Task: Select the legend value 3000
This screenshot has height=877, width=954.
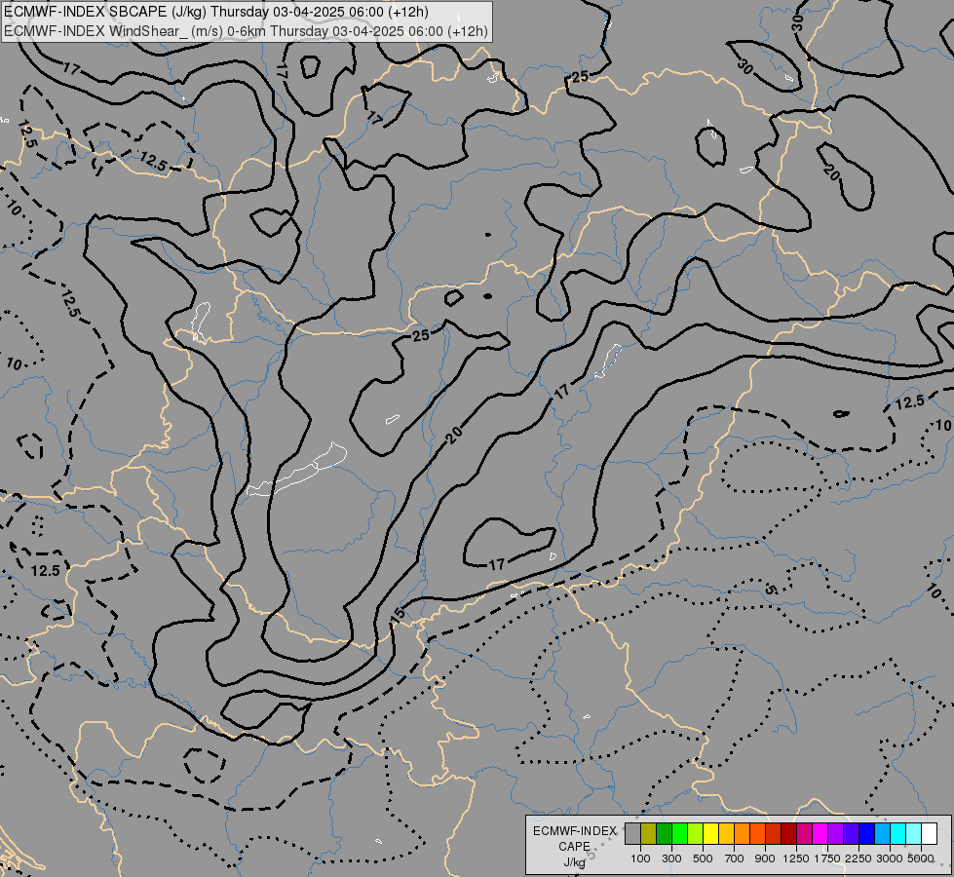Action: coord(890,858)
